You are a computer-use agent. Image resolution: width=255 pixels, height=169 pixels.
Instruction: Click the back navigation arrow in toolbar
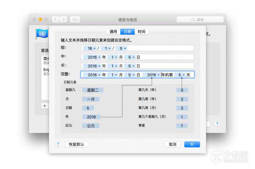[55, 20]
